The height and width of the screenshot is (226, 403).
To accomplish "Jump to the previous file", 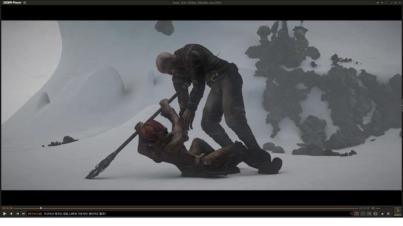I will point(17,213).
